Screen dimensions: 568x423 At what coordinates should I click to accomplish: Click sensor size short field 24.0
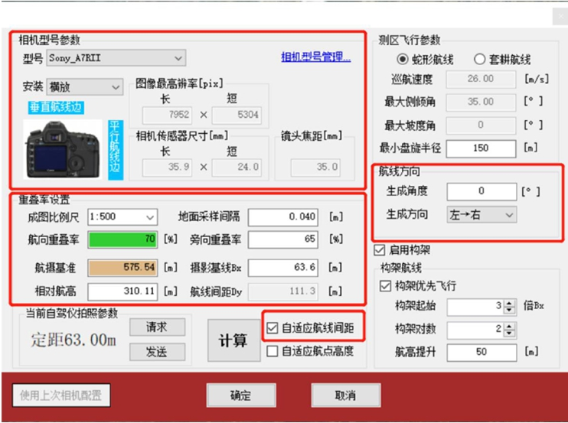pyautogui.click(x=237, y=168)
